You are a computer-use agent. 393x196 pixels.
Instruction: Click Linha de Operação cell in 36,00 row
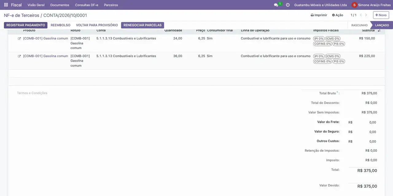point(275,56)
